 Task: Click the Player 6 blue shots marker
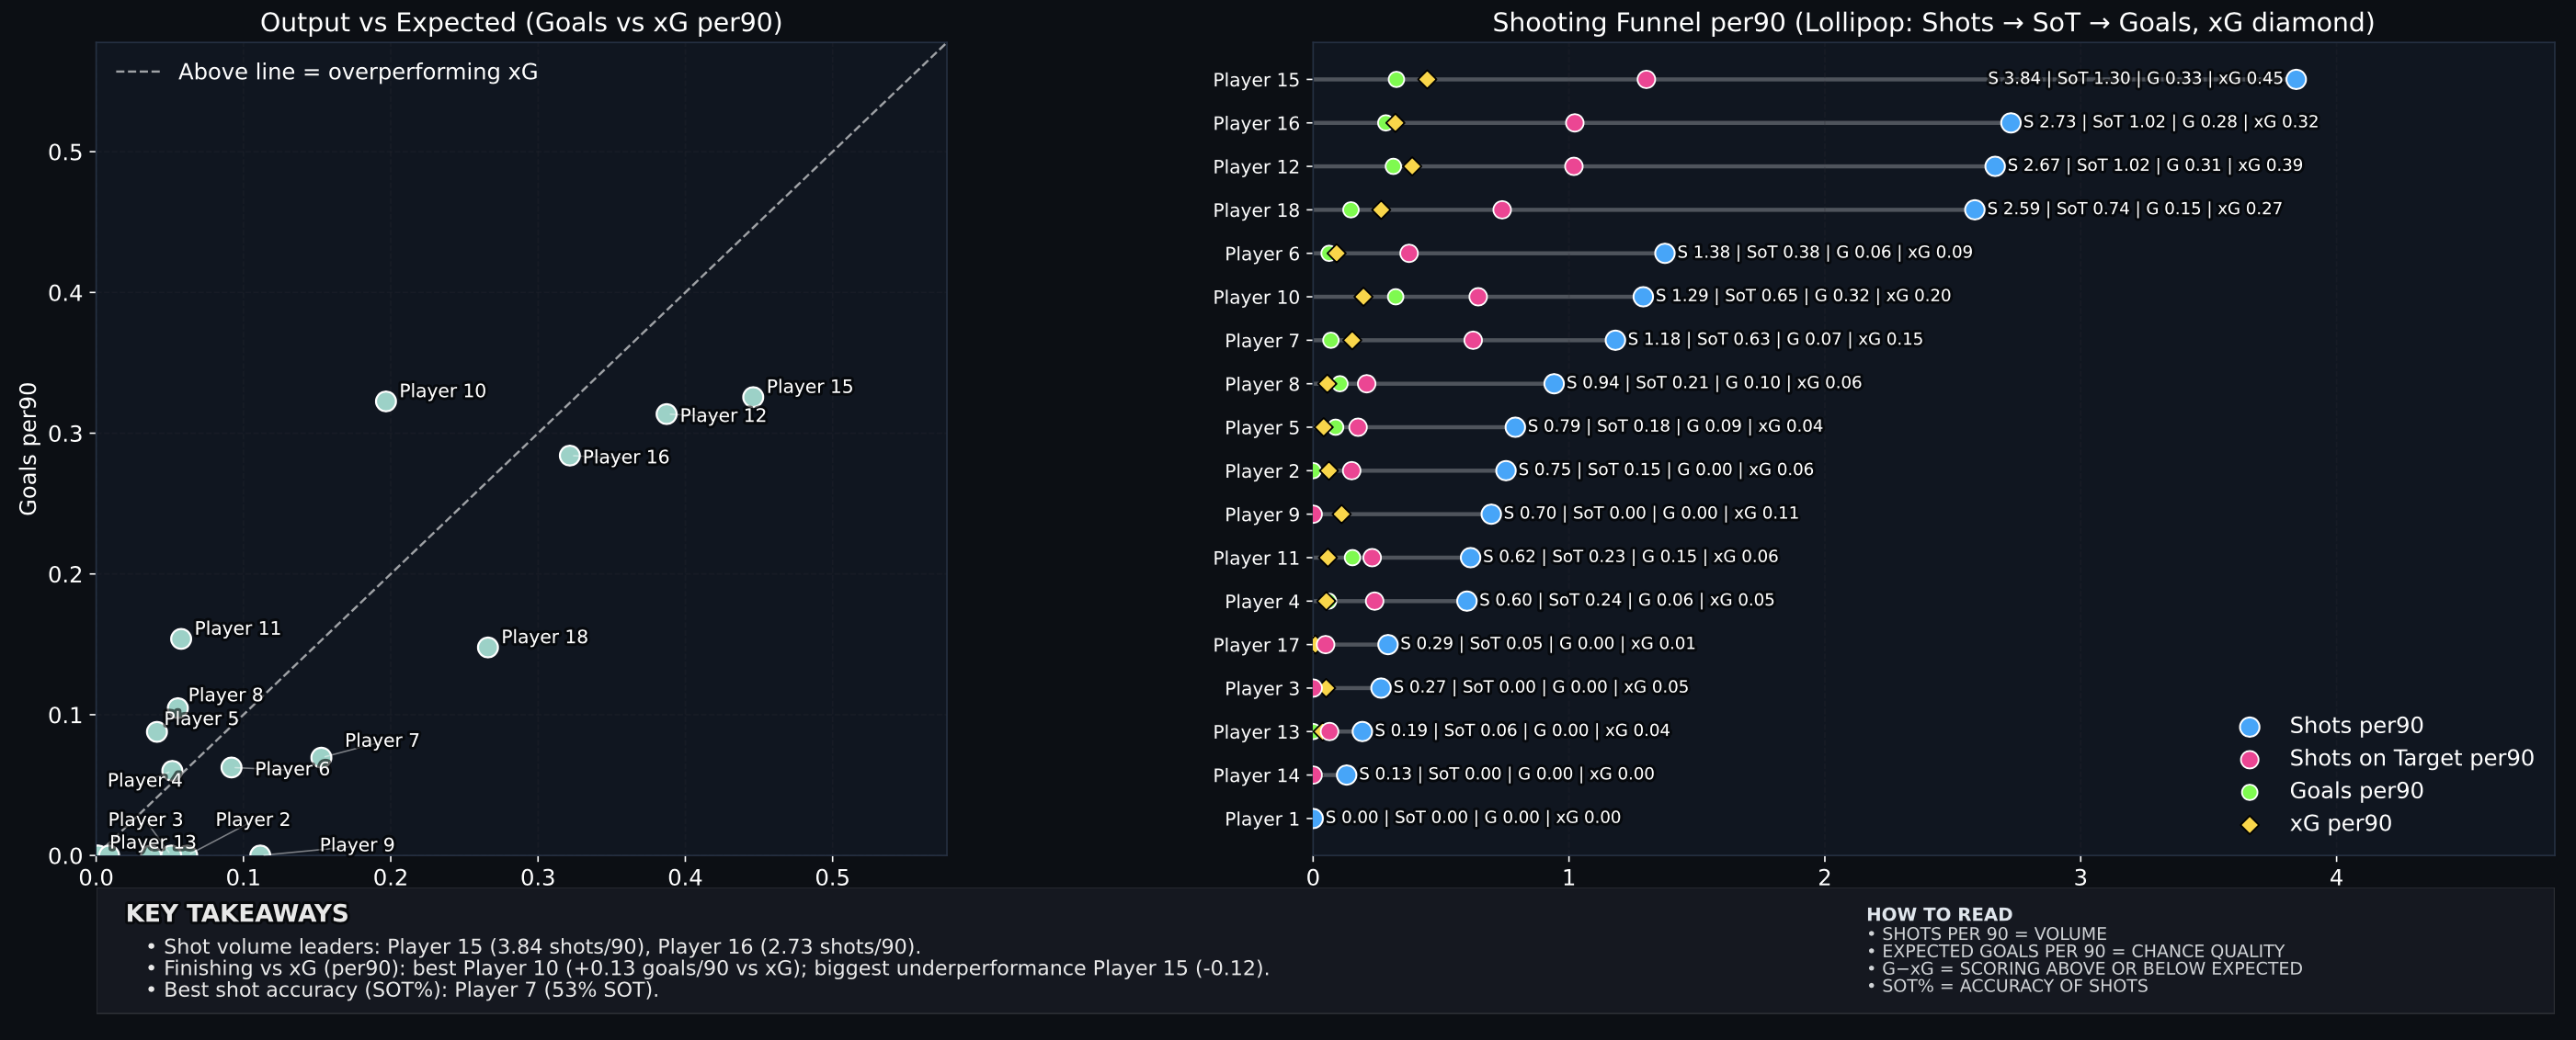[1665, 254]
